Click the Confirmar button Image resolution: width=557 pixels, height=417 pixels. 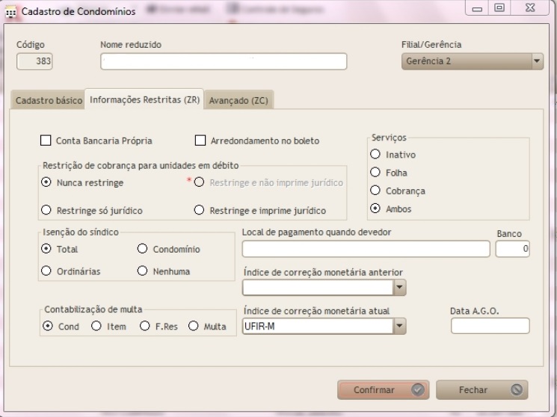click(384, 389)
